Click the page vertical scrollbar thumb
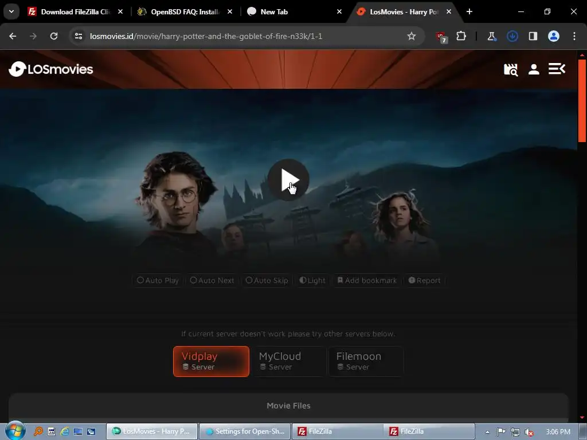The image size is (587, 440). click(x=582, y=100)
